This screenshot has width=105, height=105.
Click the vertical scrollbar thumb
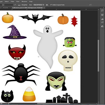click(98, 56)
